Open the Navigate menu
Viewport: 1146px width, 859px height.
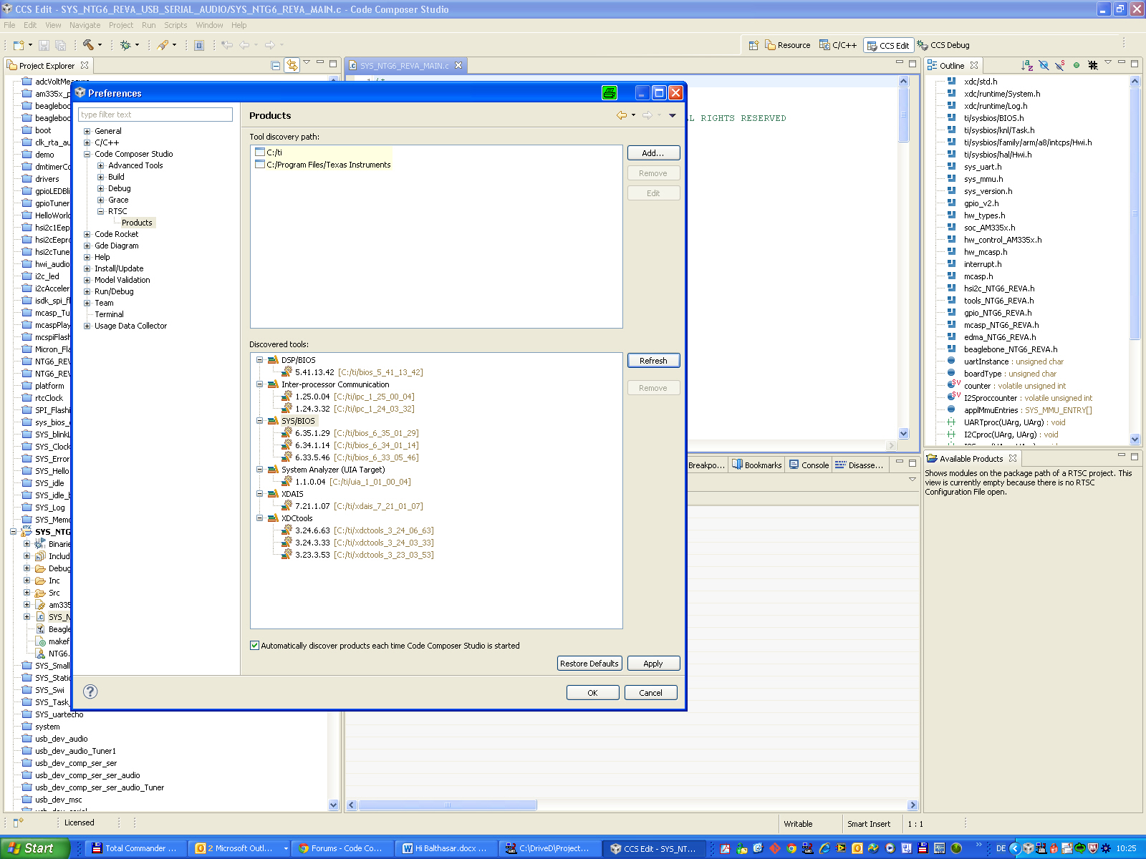click(85, 25)
